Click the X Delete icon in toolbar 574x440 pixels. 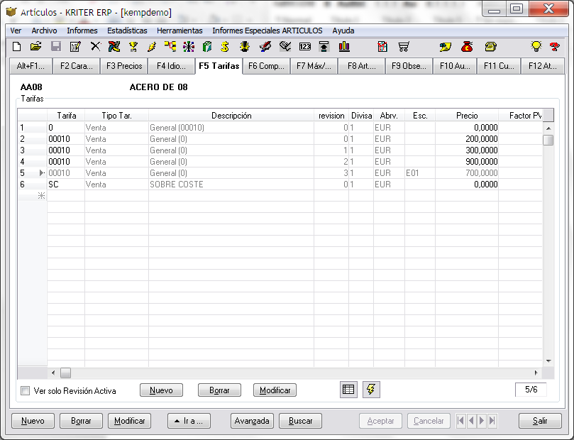point(95,47)
